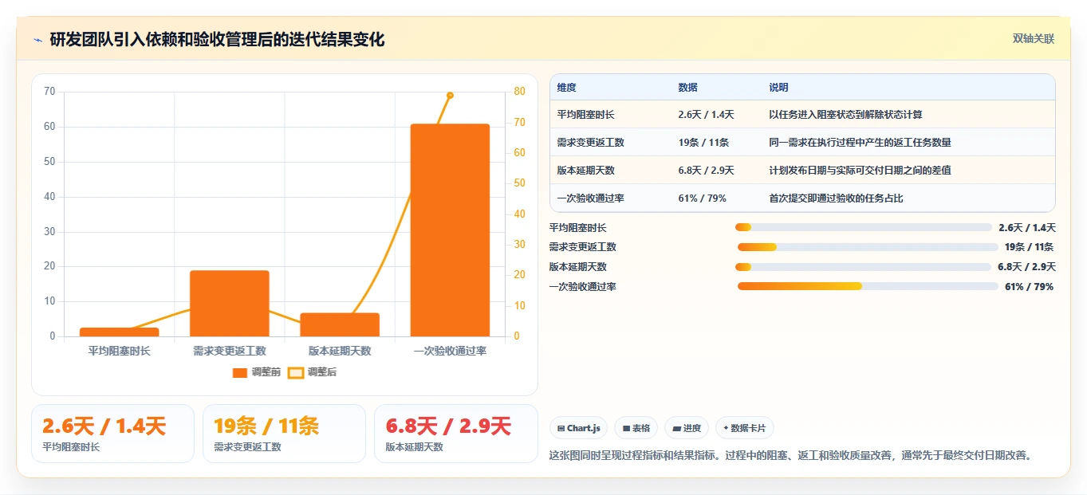Click progress label 61% / 79%

(1030, 287)
